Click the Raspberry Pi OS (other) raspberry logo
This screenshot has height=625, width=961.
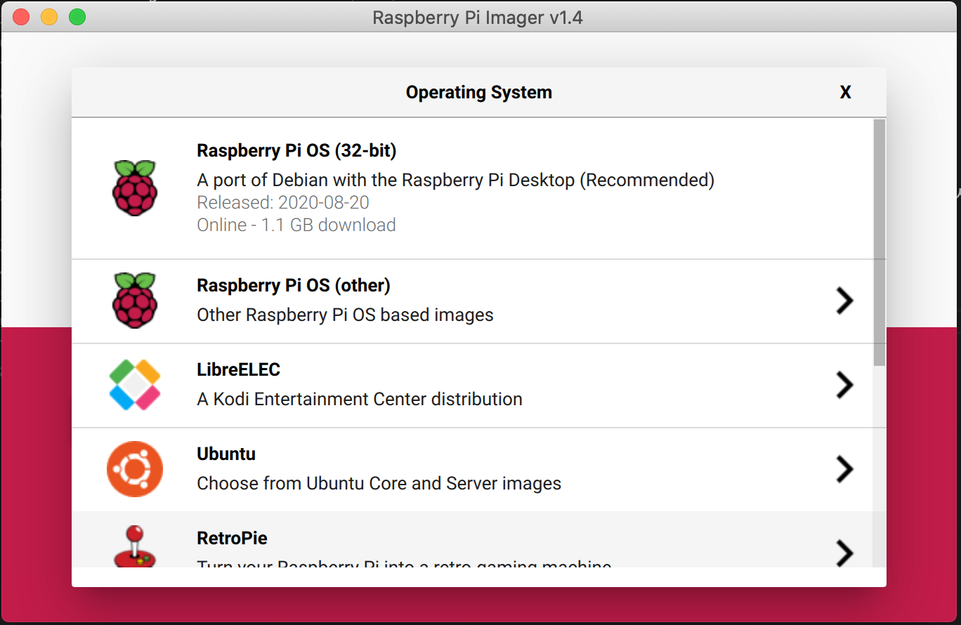(x=135, y=301)
